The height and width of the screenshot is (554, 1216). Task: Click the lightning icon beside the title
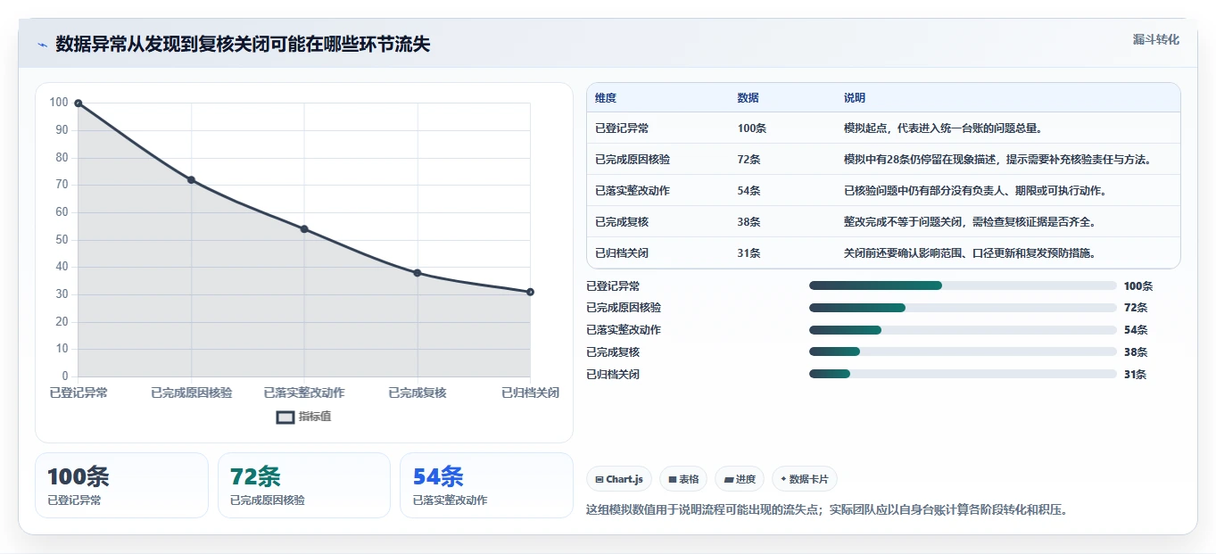click(42, 45)
